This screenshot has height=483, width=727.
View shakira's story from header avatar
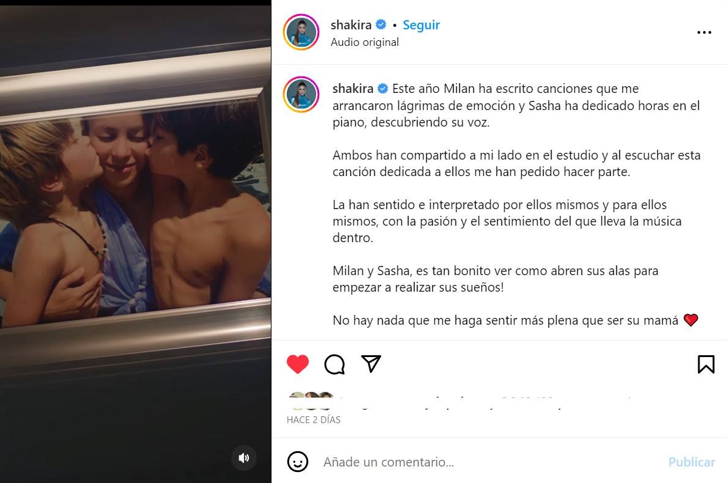[301, 32]
